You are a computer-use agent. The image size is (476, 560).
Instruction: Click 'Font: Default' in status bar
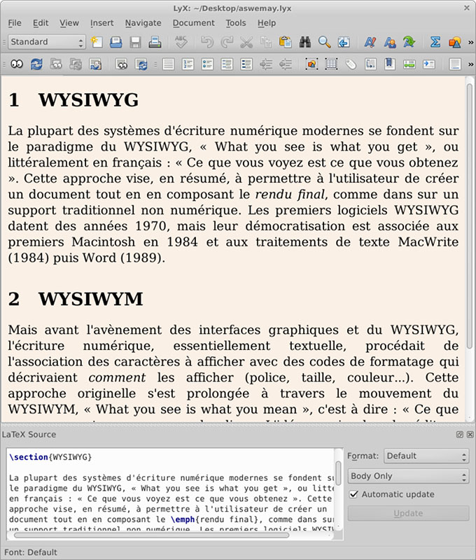click(x=31, y=552)
